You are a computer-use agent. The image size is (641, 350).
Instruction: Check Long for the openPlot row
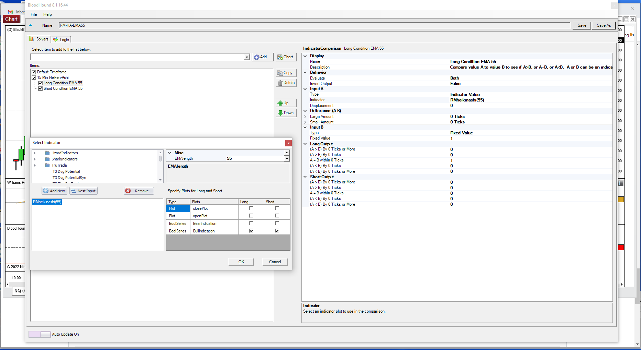pyautogui.click(x=251, y=216)
